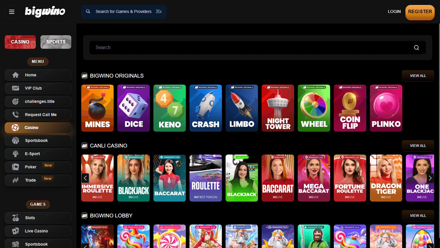Activate the CASINO mode tab
The height and width of the screenshot is (248, 440).
click(x=20, y=42)
